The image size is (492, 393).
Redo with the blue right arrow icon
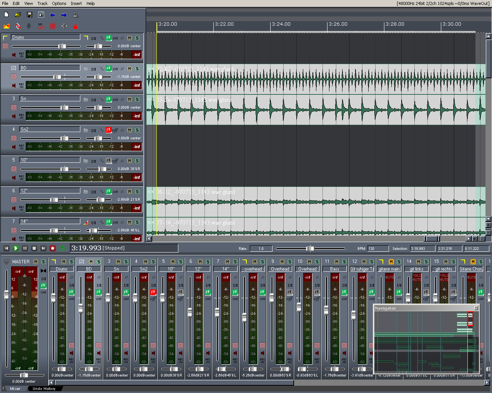(x=64, y=15)
